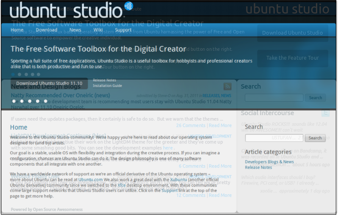Click the Search button above Article categories
Image resolution: width=338 pixels, height=215 pixels.
315,138
